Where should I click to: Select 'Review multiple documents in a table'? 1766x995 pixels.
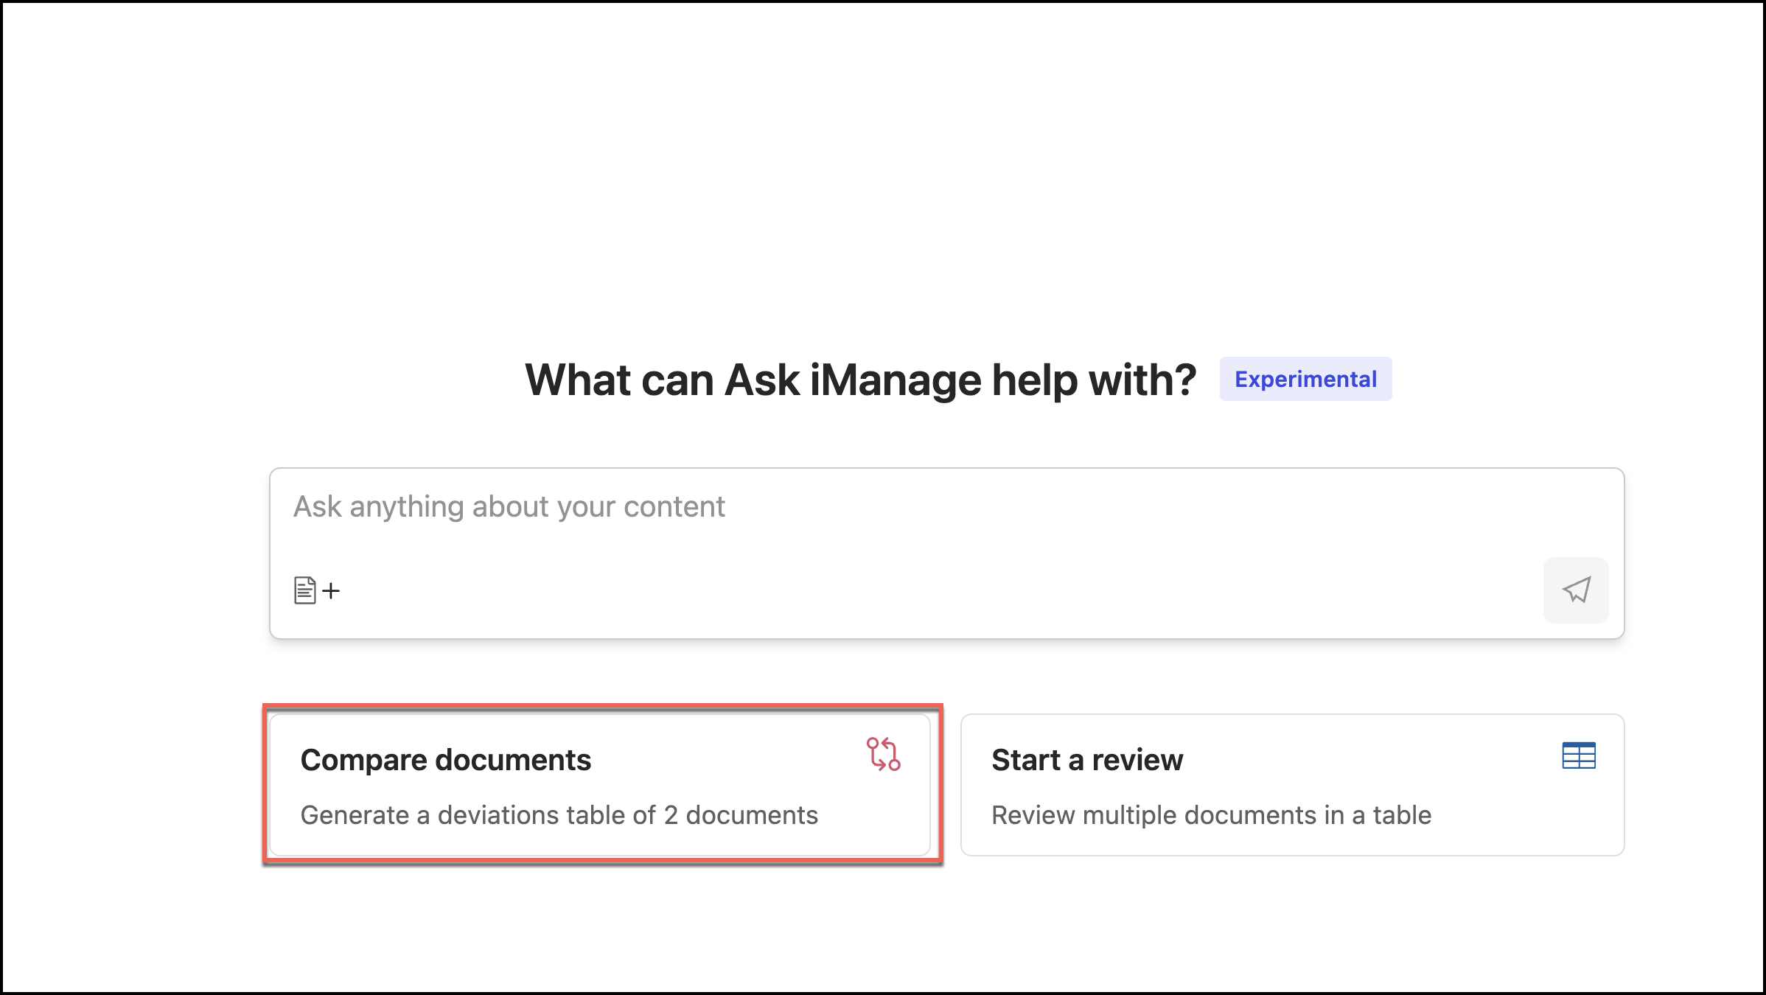[1210, 815]
